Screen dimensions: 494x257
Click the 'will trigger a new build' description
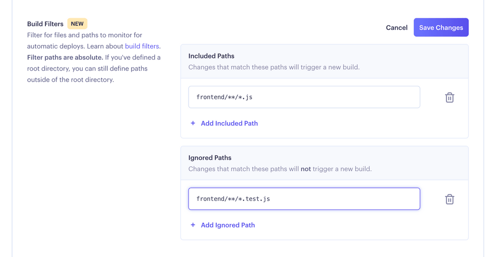[x=274, y=67]
